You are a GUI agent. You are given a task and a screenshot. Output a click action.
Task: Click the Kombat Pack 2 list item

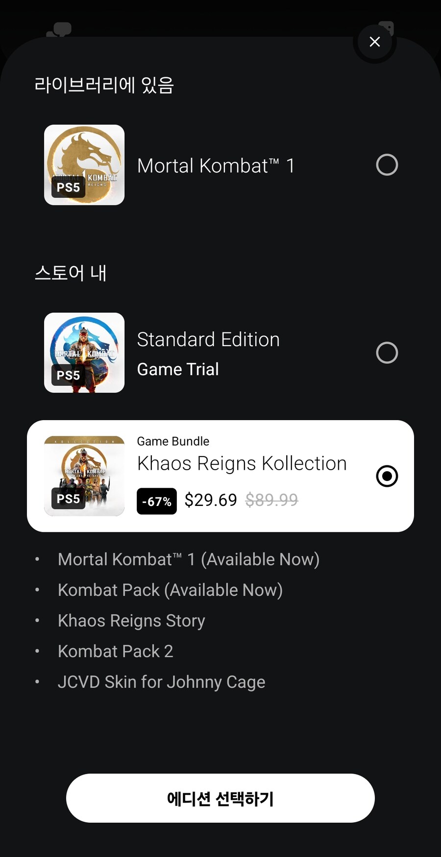[x=115, y=652]
